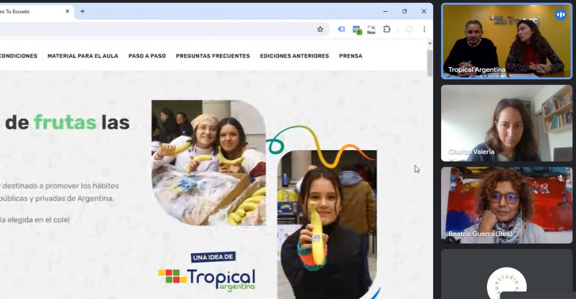Click photo of girl holding a banana
This screenshot has width=576, height=299.
[327, 224]
